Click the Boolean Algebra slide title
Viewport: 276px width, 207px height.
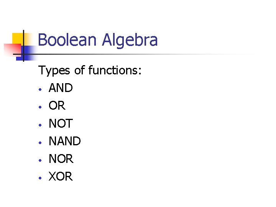98,40
